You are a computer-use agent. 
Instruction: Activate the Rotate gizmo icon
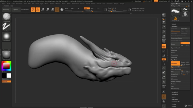point(52,10)
